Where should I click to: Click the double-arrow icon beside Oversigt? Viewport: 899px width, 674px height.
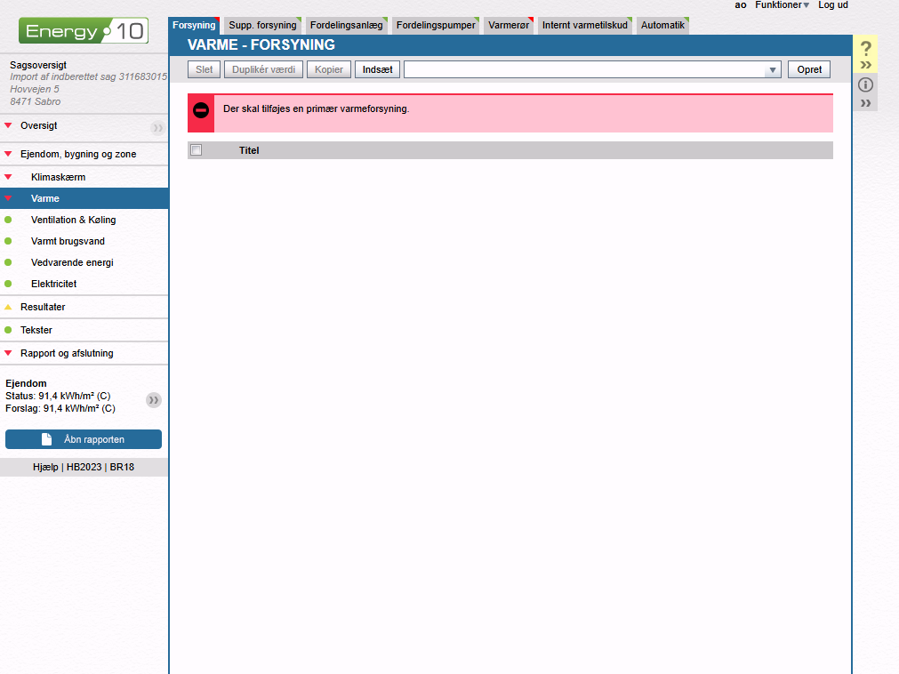click(x=157, y=127)
